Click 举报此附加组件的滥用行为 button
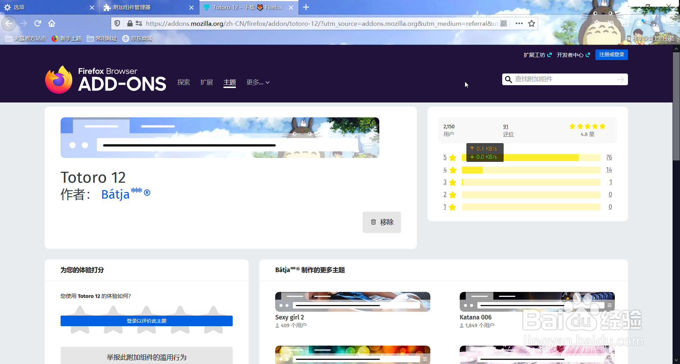 pos(147,356)
